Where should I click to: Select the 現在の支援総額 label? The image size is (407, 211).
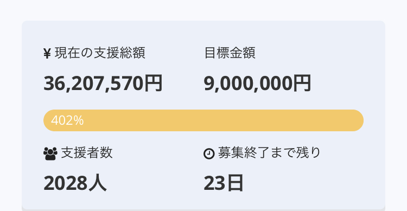(100, 53)
